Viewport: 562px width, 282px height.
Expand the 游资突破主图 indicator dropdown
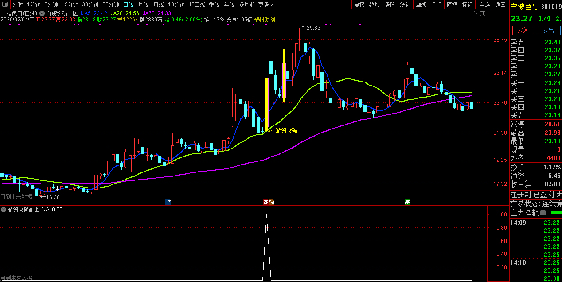pyautogui.click(x=42, y=13)
